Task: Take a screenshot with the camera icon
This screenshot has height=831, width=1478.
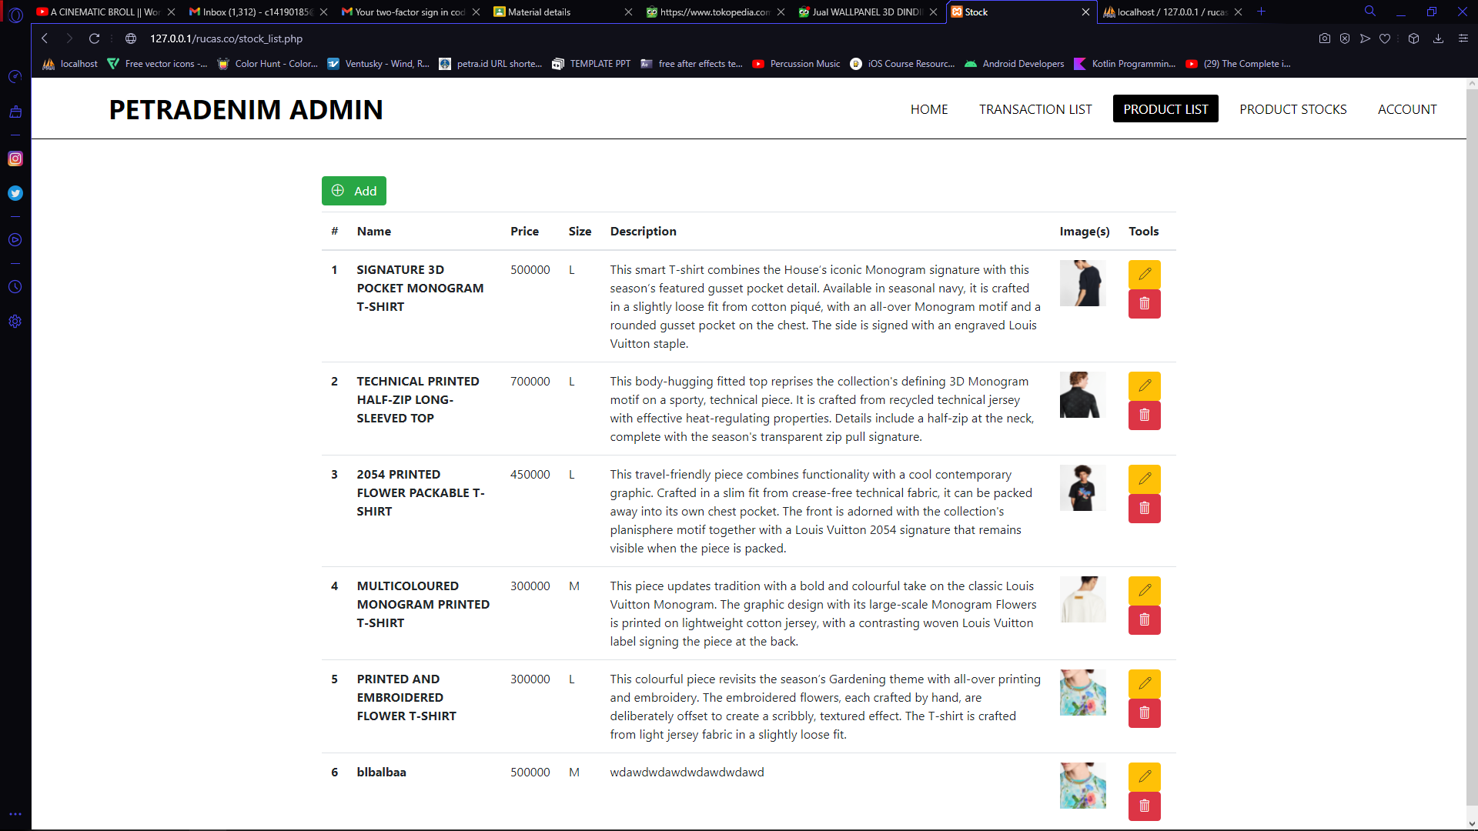Action: pos(1324,38)
